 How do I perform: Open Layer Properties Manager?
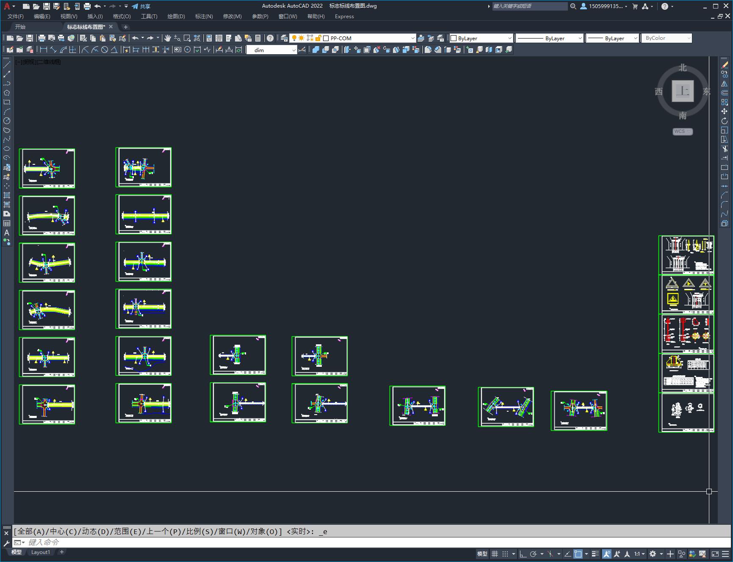pos(284,38)
